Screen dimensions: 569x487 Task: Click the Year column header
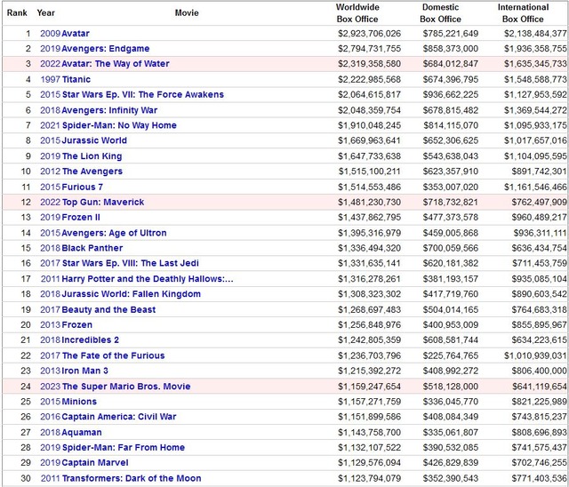coord(45,13)
